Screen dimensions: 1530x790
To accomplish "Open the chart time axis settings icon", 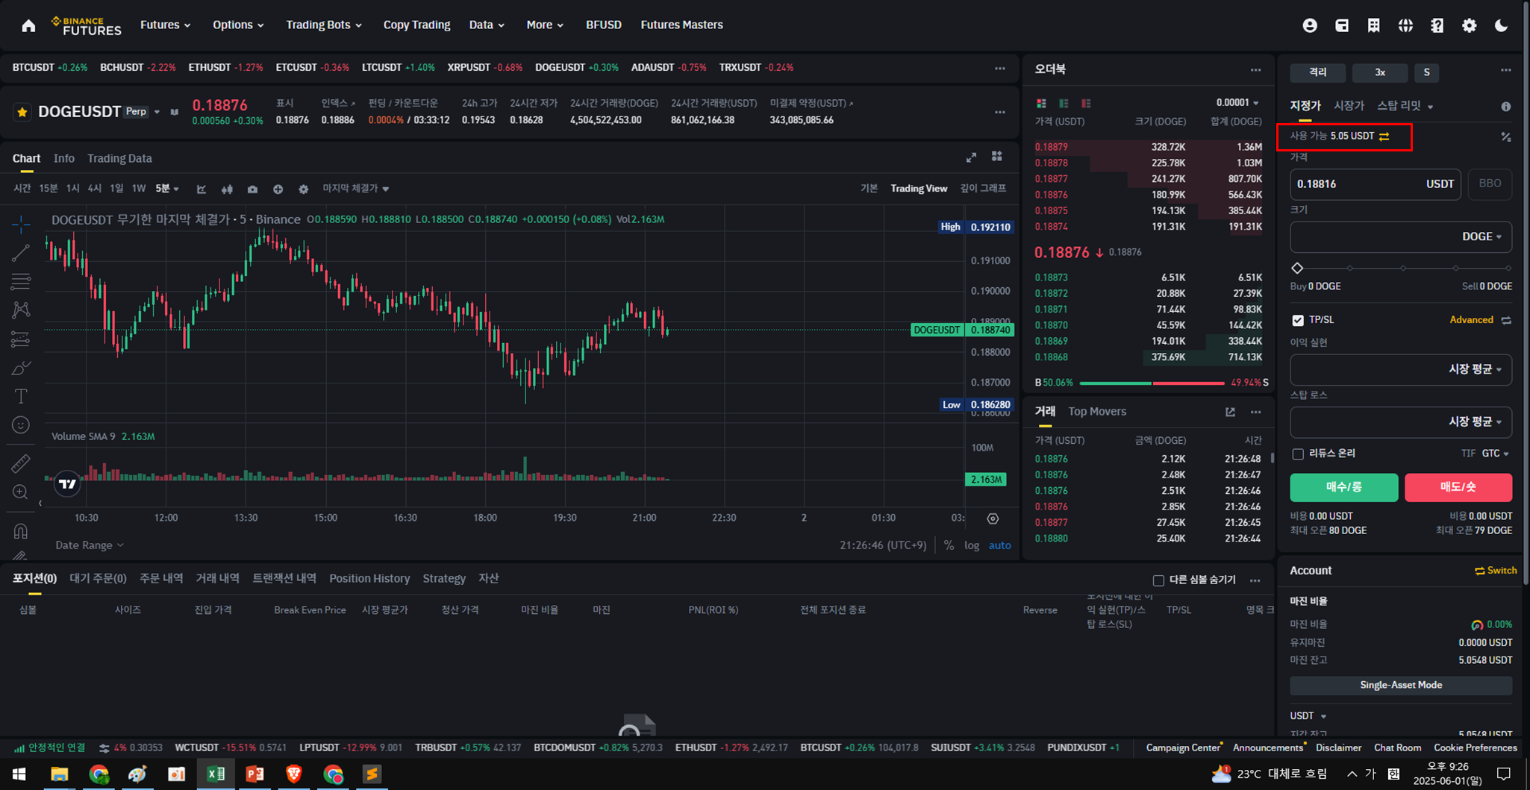I will click(993, 518).
